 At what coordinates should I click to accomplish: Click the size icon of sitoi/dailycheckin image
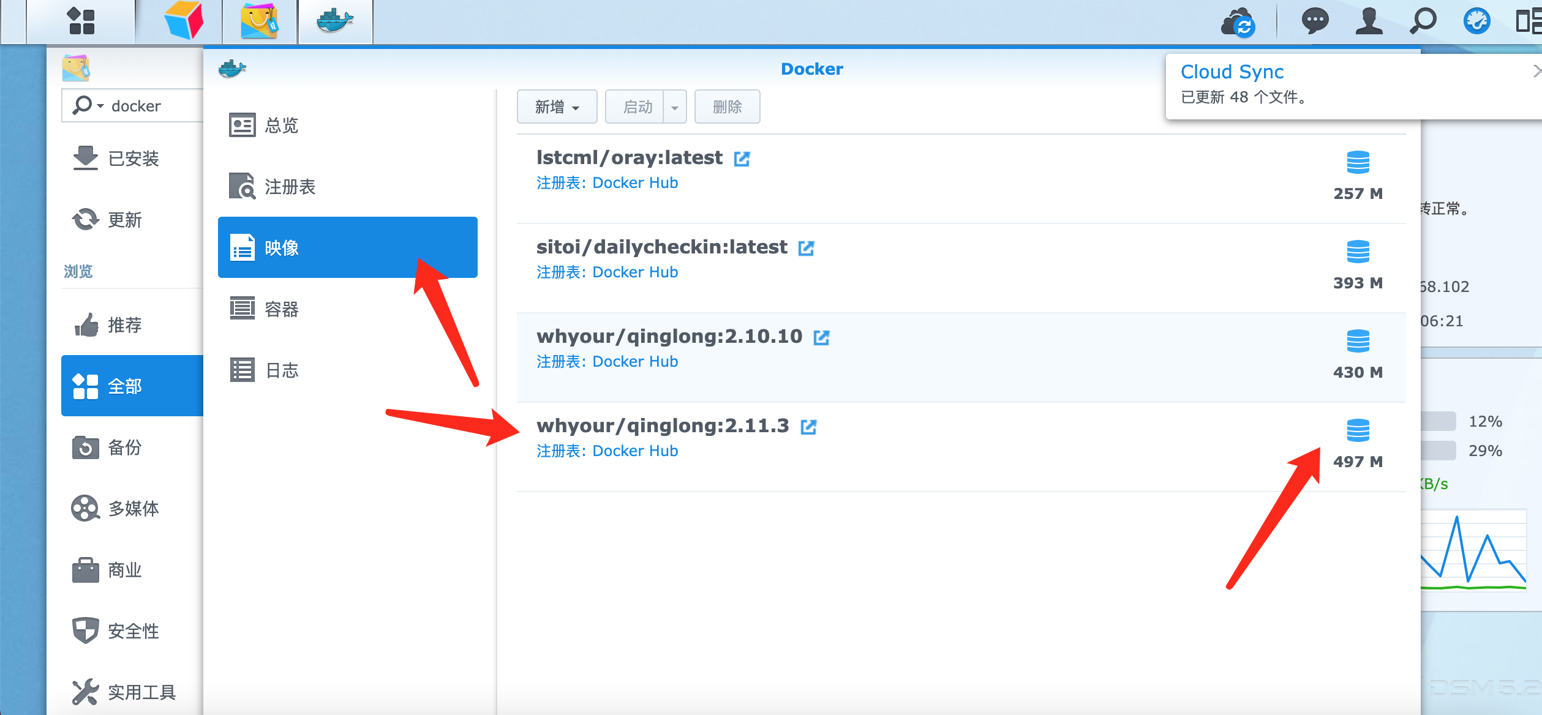[1358, 252]
